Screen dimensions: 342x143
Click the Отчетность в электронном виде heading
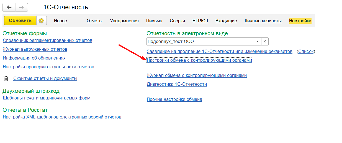tap(187, 34)
